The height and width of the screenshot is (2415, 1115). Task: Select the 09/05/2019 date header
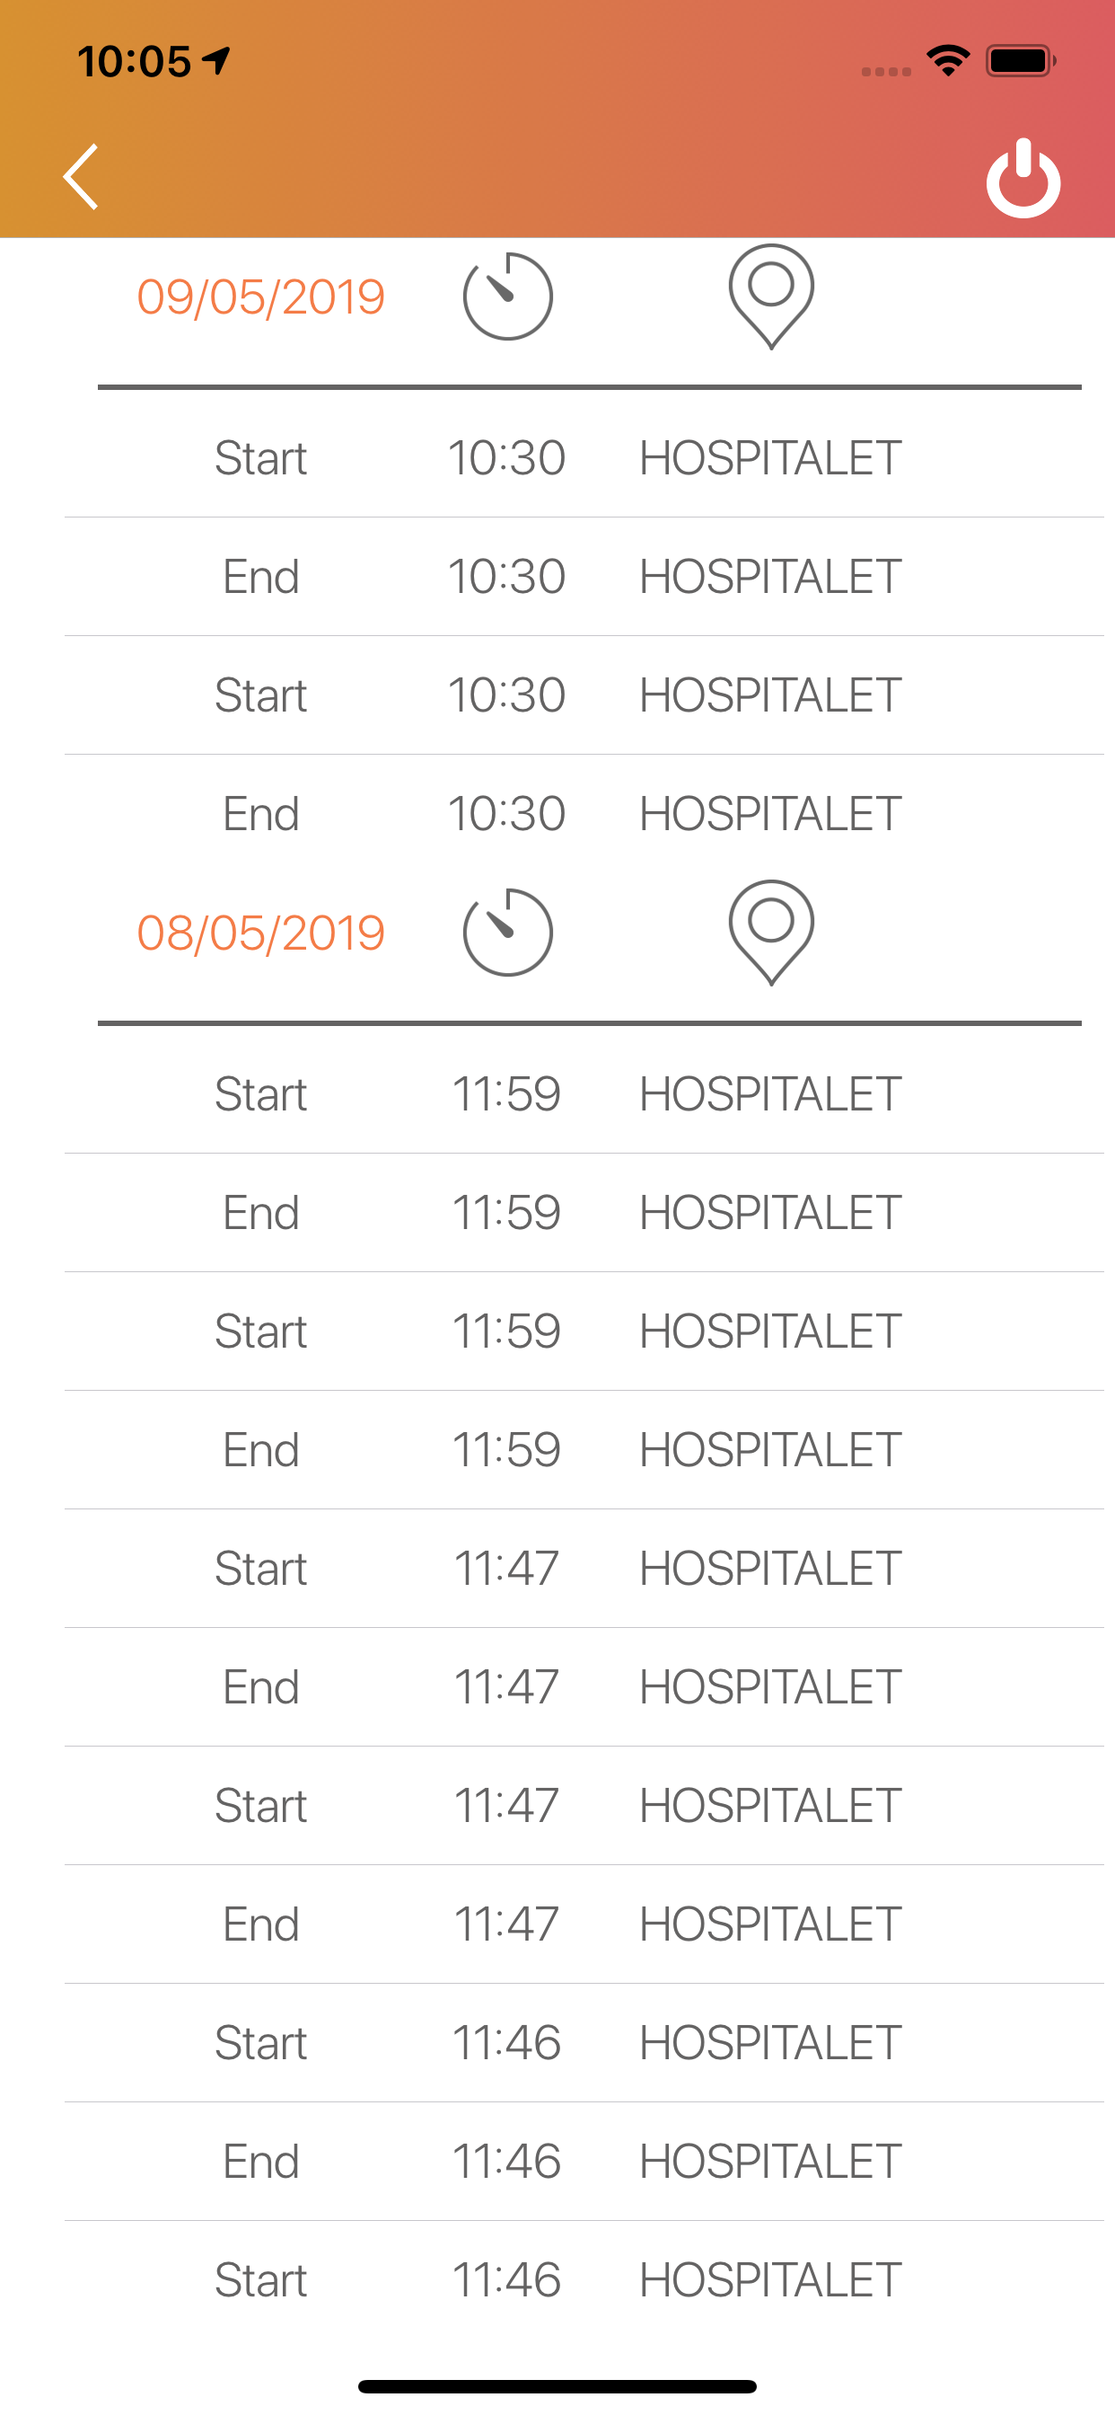[x=260, y=297]
